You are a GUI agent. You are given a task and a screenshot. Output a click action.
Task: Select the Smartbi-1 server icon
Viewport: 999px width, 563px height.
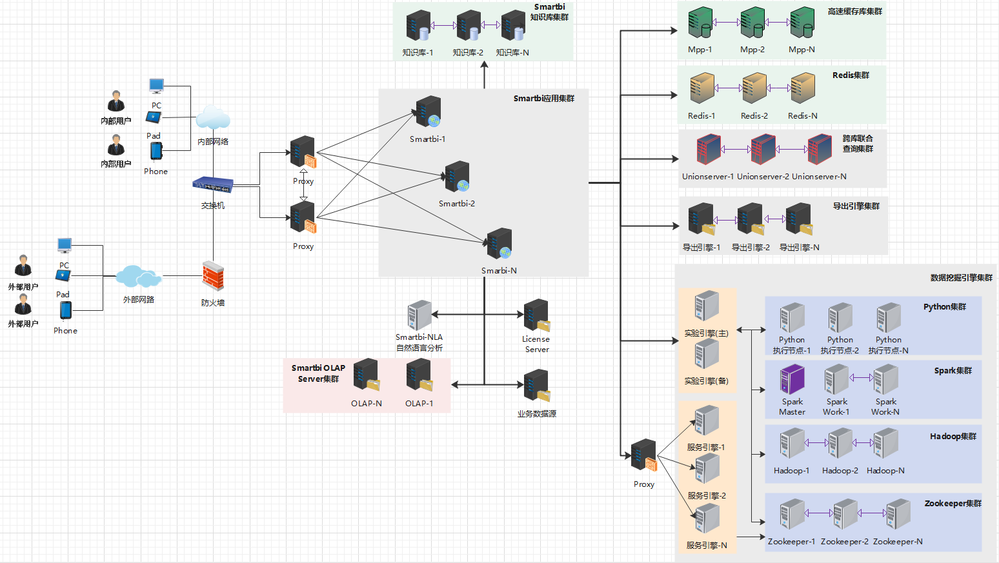pos(429,112)
